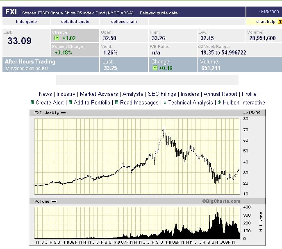Open the detailed quote tab
Screen dimensions: 282x249
(75, 22)
